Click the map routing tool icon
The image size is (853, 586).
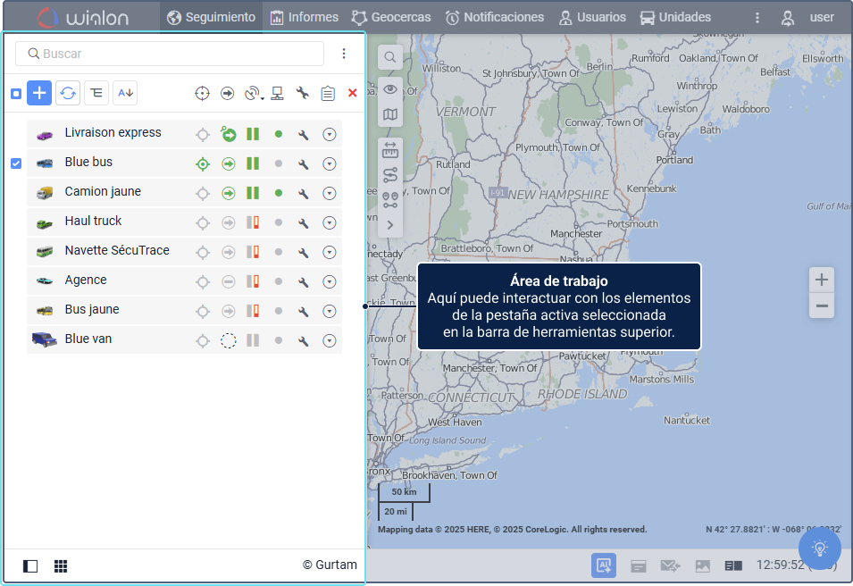coord(390,175)
